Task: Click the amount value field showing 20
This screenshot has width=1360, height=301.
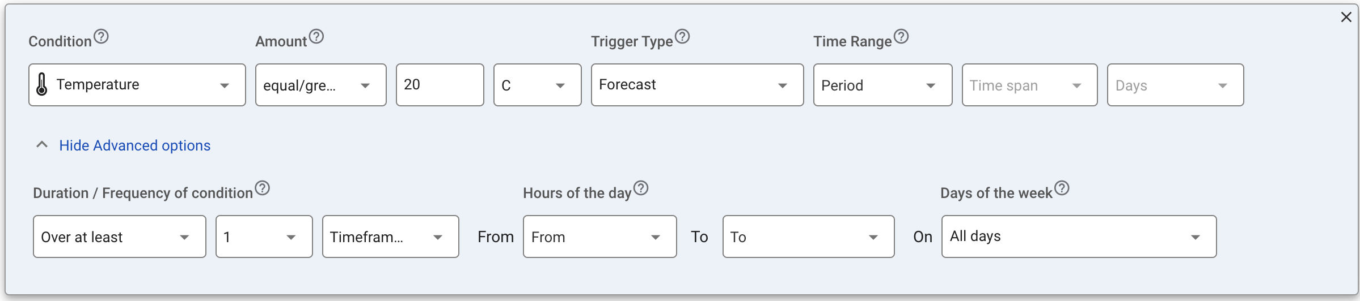Action: (x=440, y=85)
